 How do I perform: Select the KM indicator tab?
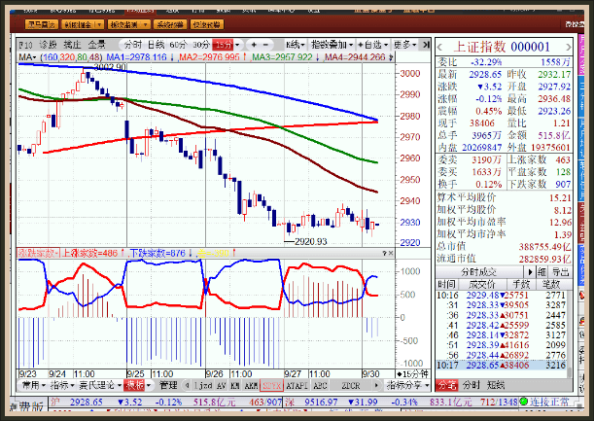[x=235, y=386]
